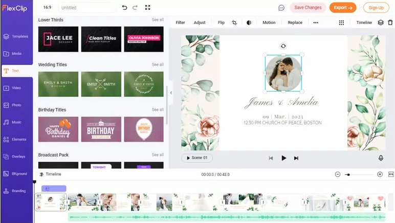Open the 16:9 aspect ratio dropdown
Image resolution: width=395 pixels, height=223 pixels.
click(47, 8)
